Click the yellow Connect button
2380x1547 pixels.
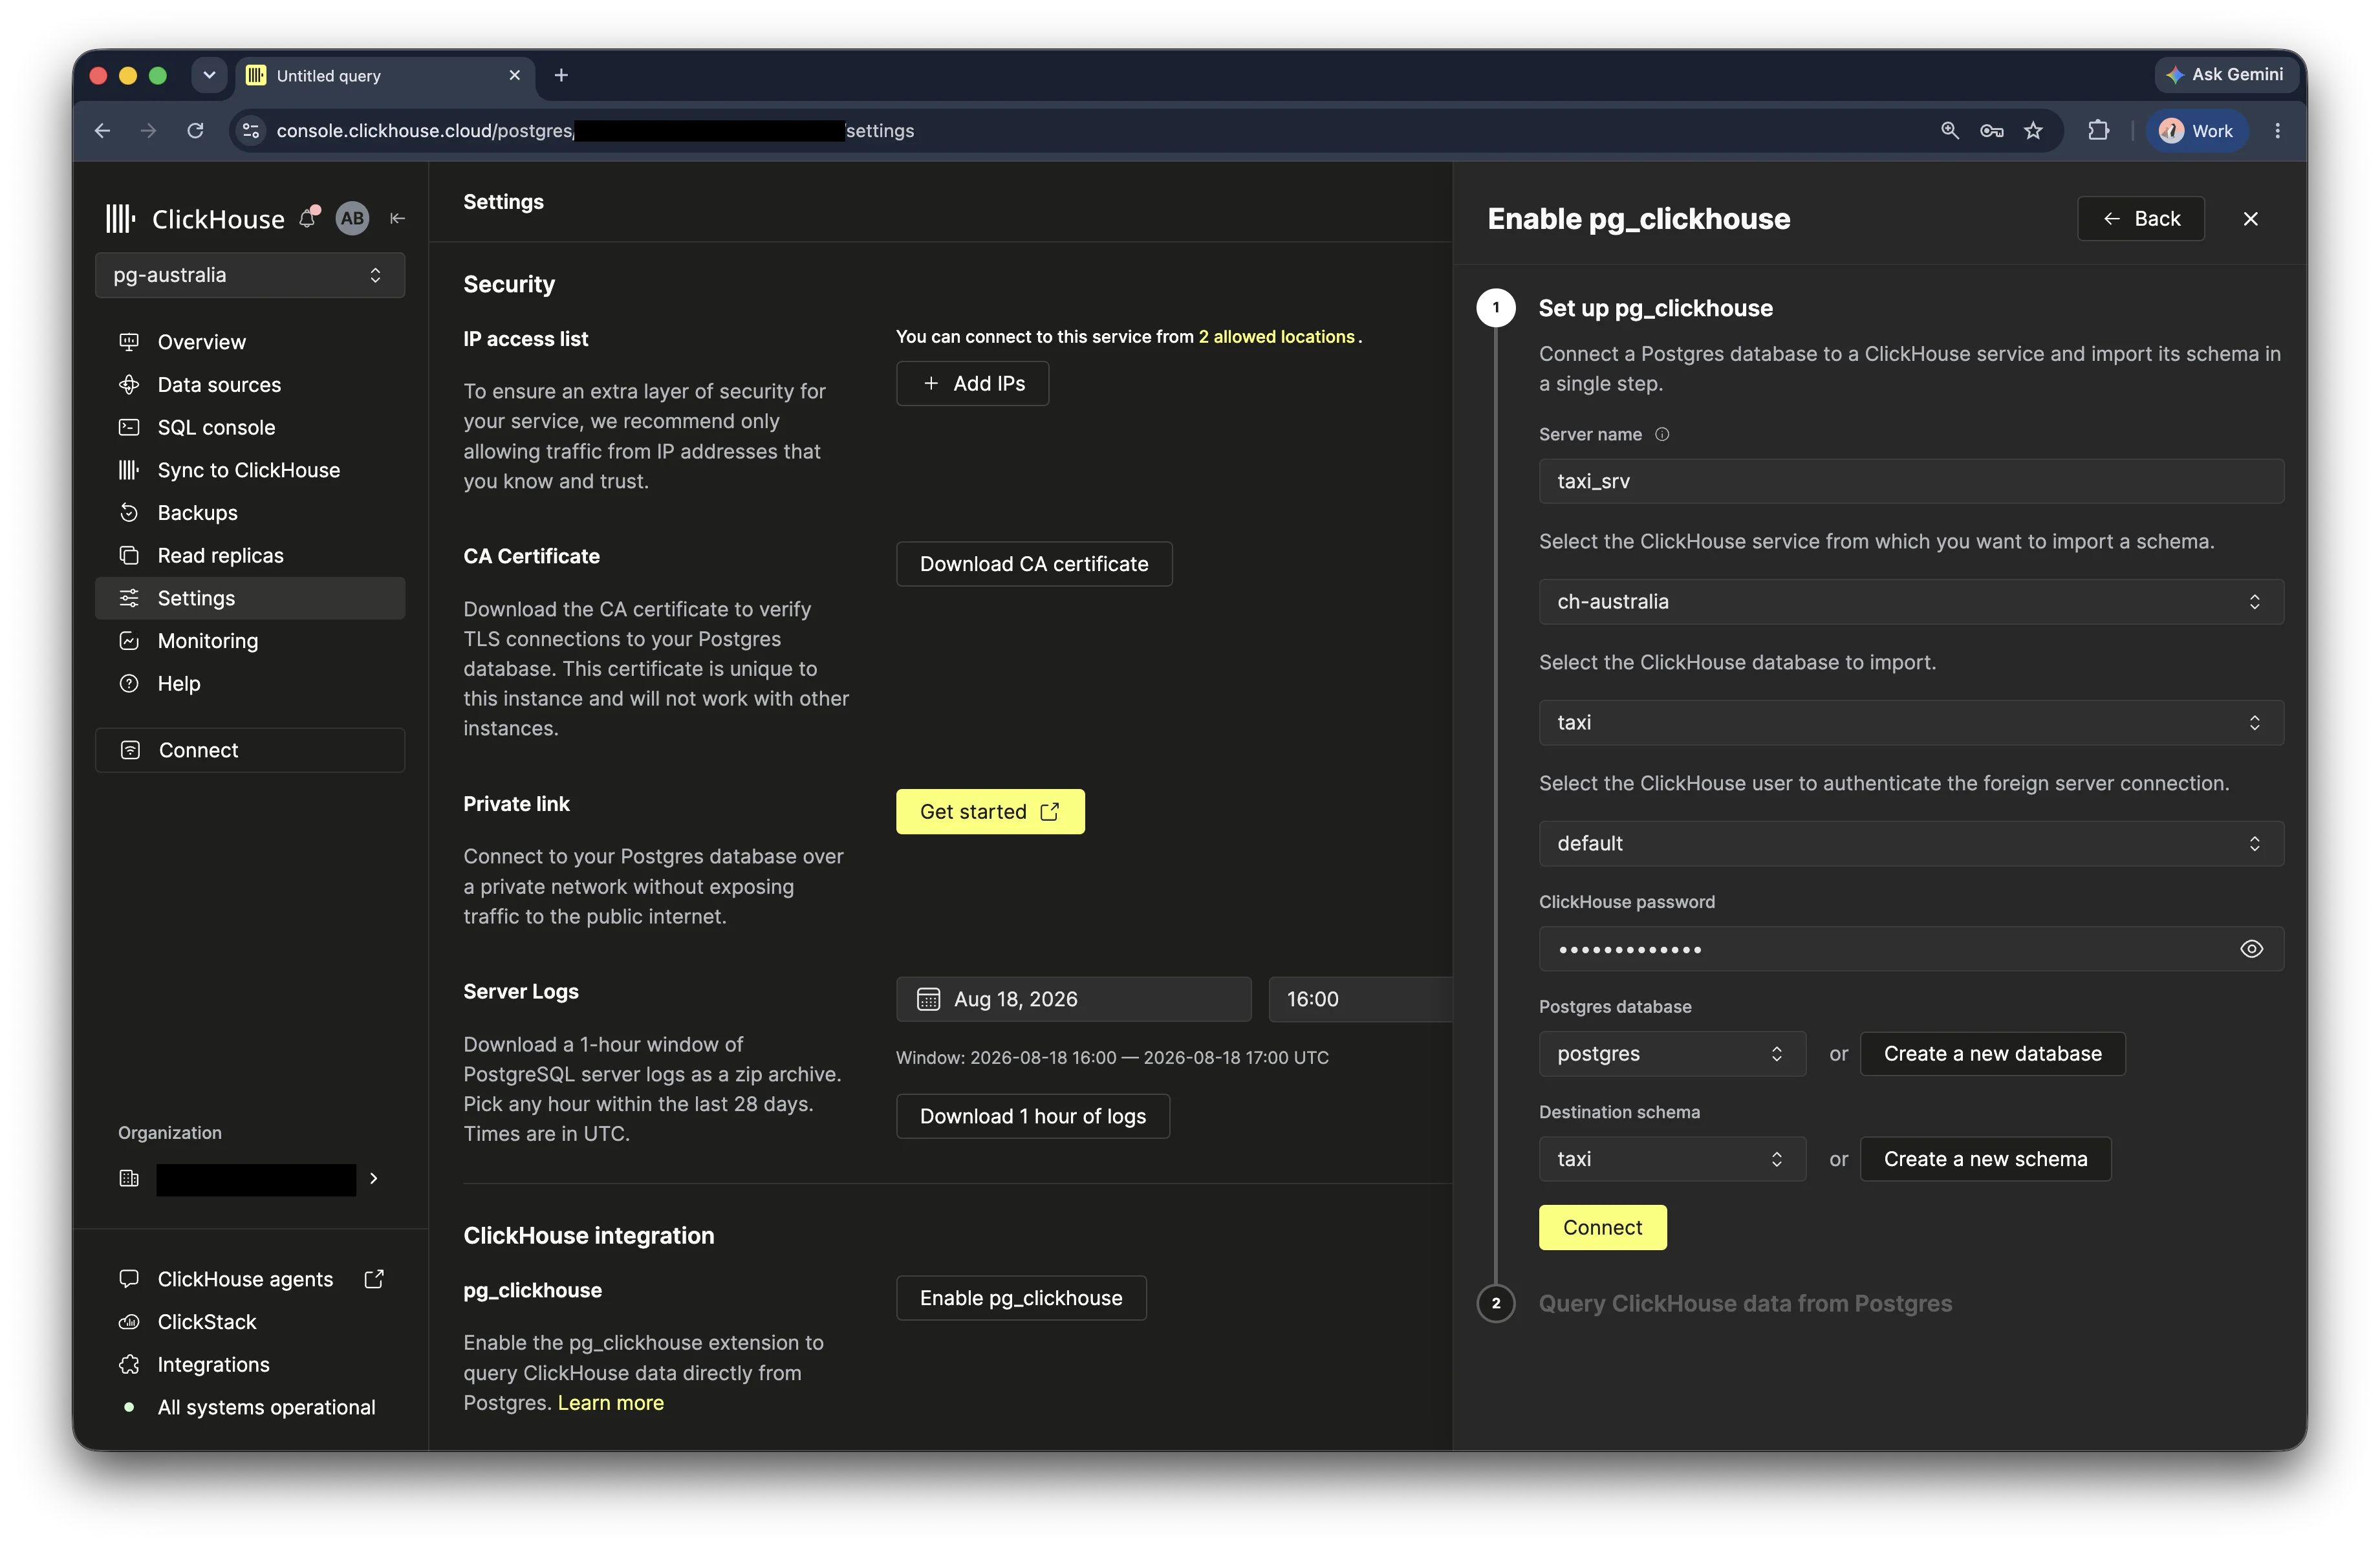click(x=1602, y=1228)
